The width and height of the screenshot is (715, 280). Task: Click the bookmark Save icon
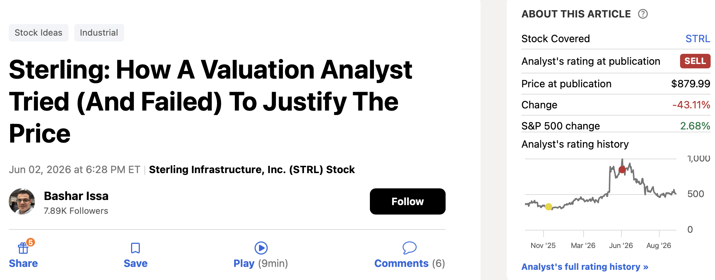tap(135, 248)
